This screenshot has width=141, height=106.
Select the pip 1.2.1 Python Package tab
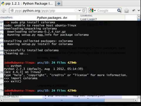click(28, 4)
